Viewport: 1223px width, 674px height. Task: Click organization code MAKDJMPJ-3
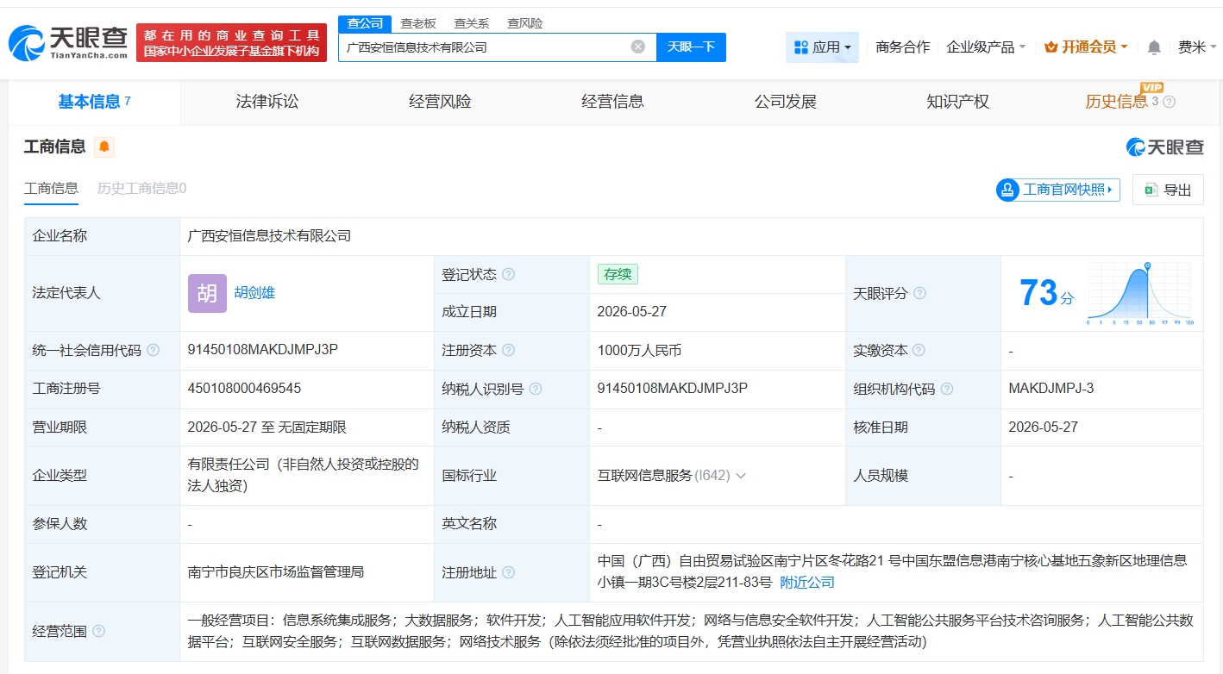(x=1051, y=389)
